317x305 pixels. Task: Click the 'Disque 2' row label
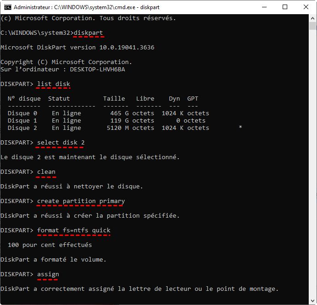click(22, 128)
